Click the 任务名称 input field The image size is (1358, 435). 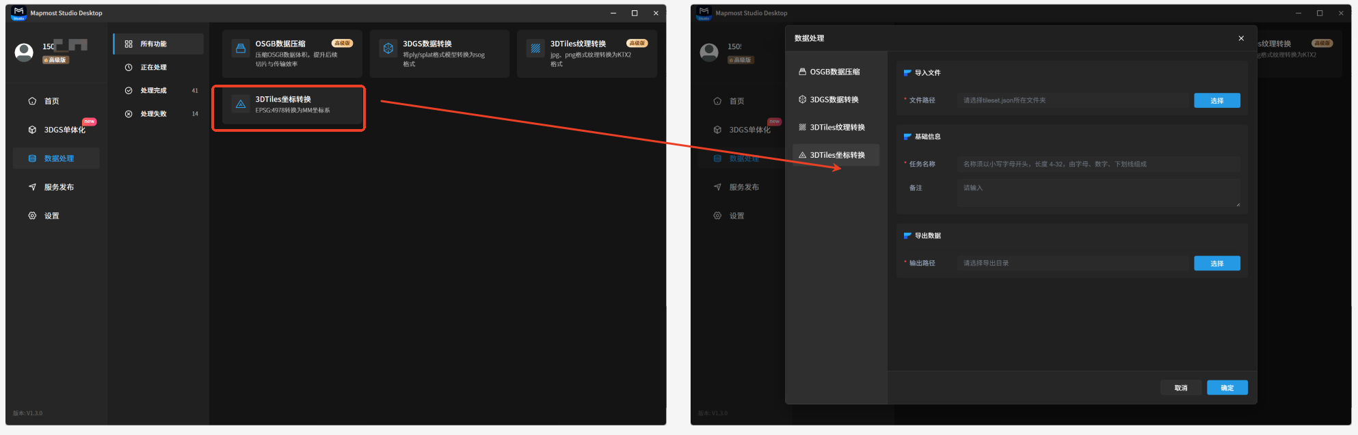[x=1099, y=164]
